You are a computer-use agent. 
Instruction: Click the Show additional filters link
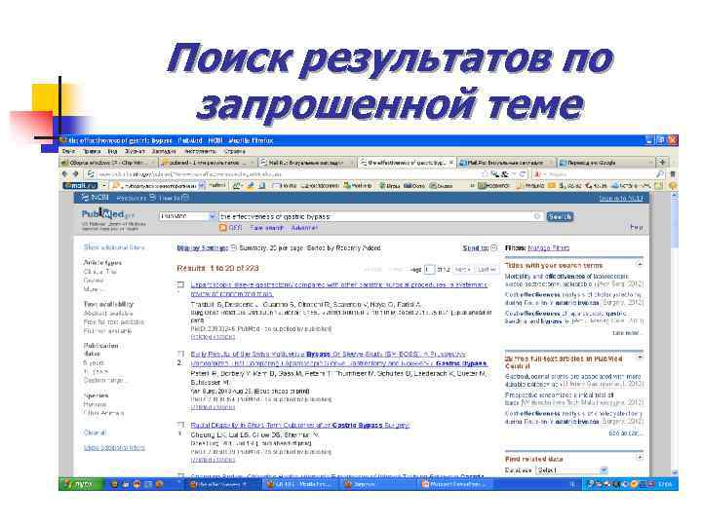114,247
